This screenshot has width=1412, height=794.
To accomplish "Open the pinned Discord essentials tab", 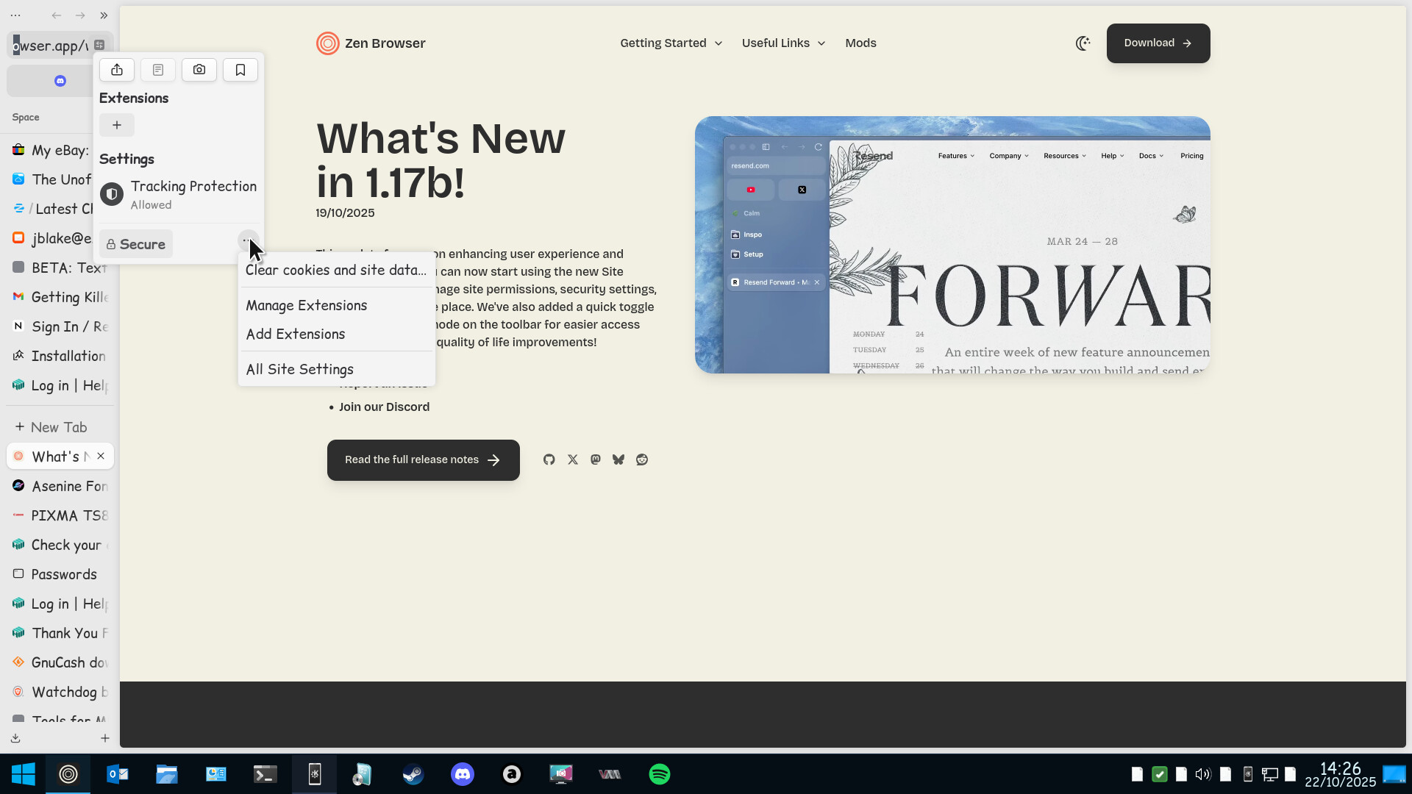I will (x=60, y=81).
